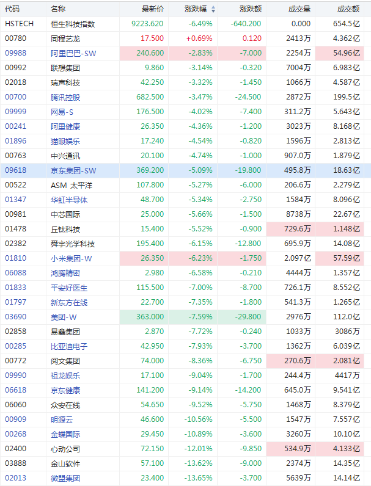Open 猫眼娱乐 stock link
Screen dimensions: 371x486
(65, 141)
